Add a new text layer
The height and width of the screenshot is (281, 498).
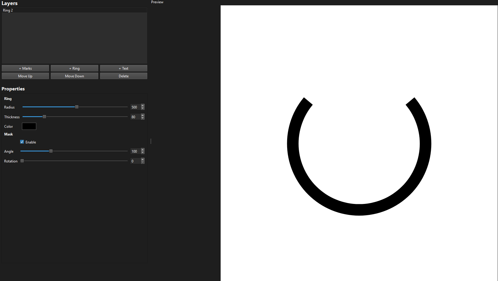[x=123, y=68]
